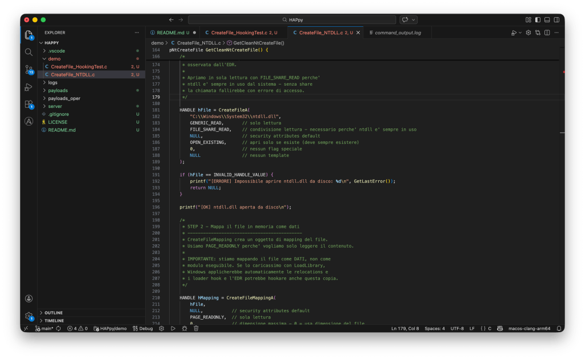This screenshot has width=585, height=359.
Task: Click the main branch button in status bar
Action: click(x=45, y=329)
